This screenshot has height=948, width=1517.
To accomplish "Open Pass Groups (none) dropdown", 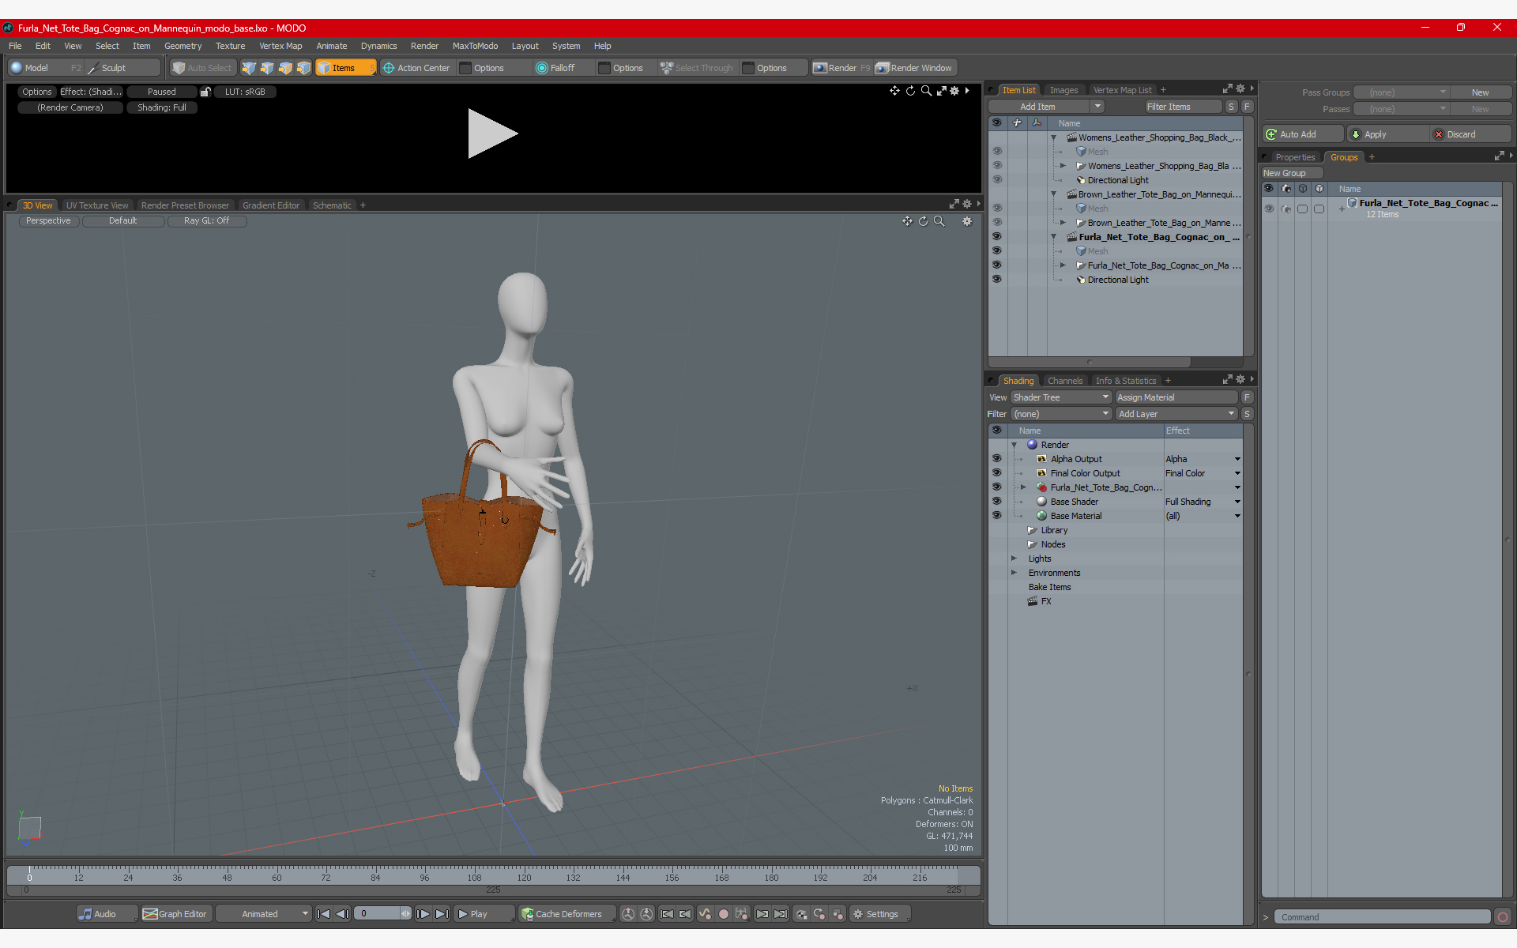I will pos(1401,92).
